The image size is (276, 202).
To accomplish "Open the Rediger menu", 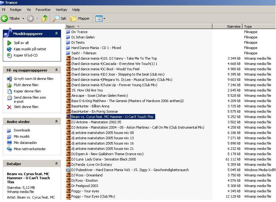I will [x=16, y=10].
